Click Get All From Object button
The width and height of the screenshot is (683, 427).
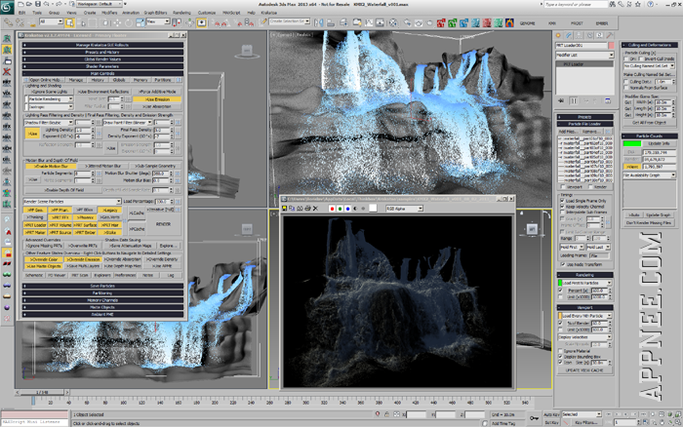649,123
